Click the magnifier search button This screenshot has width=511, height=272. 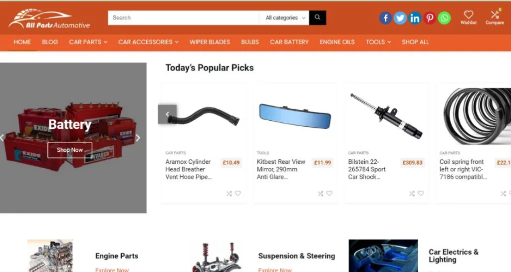317,17
